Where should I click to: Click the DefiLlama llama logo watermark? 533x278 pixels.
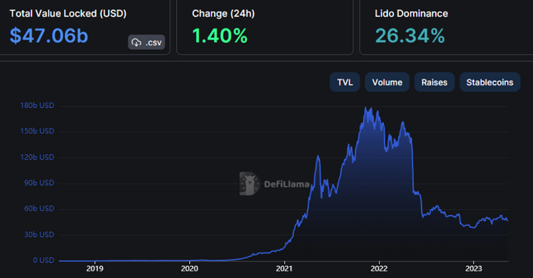(250, 183)
